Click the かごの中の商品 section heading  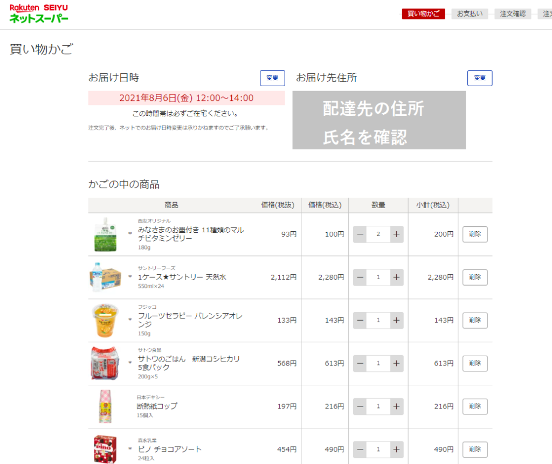(x=124, y=184)
